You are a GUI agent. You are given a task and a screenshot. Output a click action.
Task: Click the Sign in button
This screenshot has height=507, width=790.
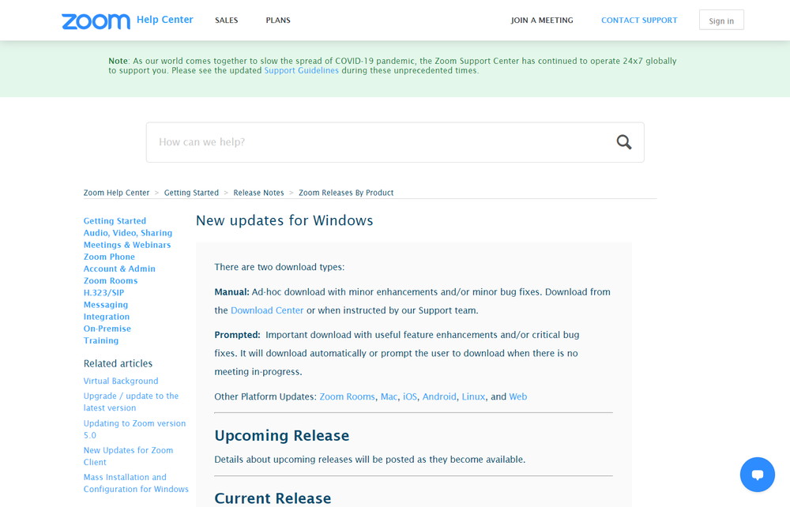click(721, 21)
